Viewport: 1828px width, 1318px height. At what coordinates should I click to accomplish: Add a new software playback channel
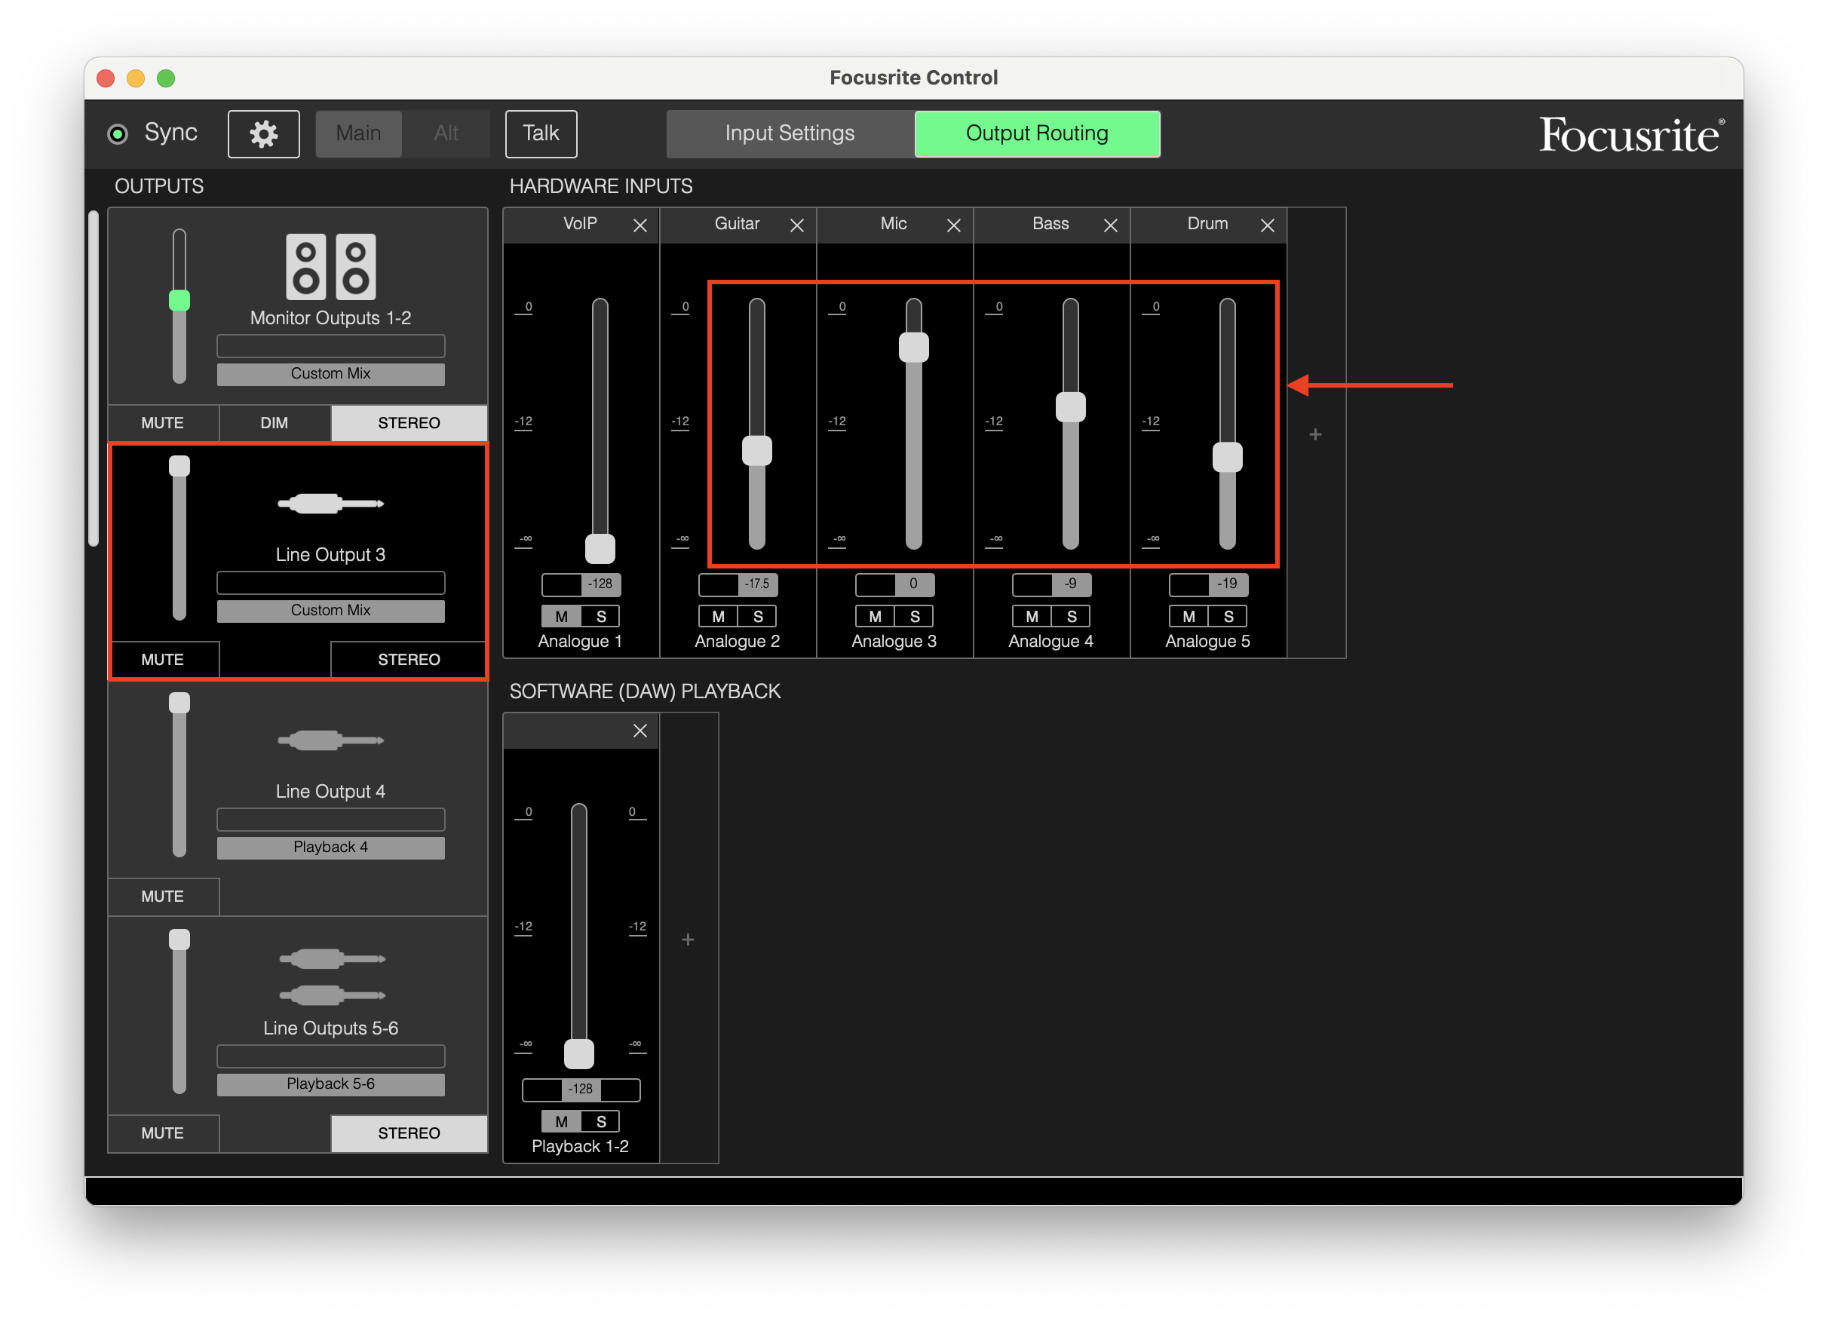(x=688, y=940)
